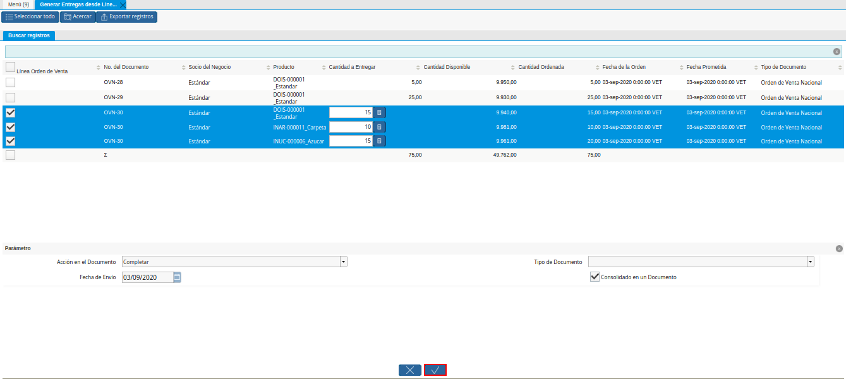The width and height of the screenshot is (846, 379).
Task: Open calculator for DOIS-000001 OVN-30 quantity
Action: pyautogui.click(x=379, y=112)
